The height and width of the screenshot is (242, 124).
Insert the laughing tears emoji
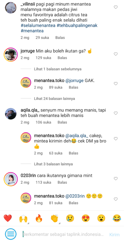click(117, 218)
